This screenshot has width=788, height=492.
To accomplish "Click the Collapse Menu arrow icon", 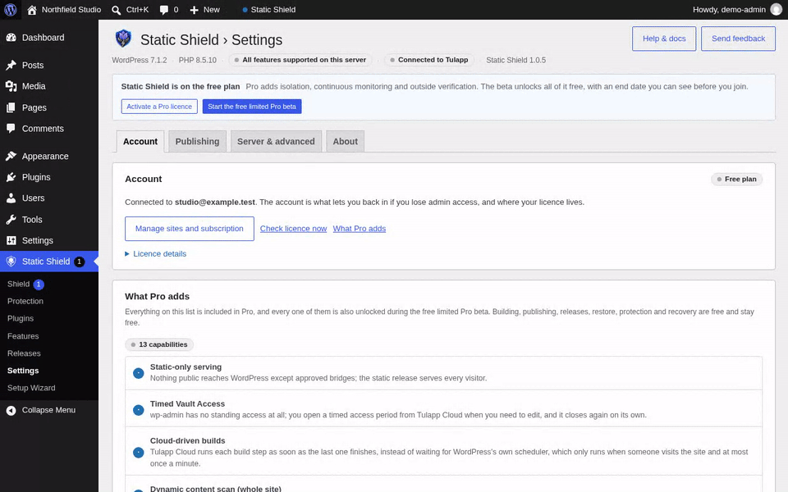I will tap(11, 411).
